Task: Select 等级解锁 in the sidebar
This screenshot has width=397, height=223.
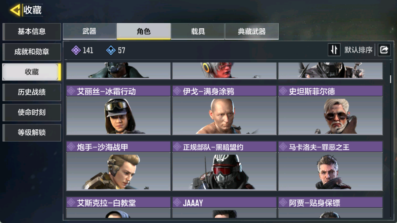Action: [32, 133]
